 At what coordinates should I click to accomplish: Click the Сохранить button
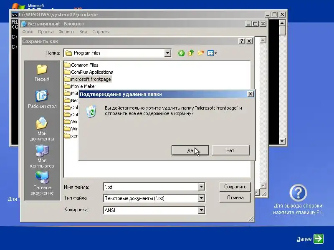pos(235,187)
